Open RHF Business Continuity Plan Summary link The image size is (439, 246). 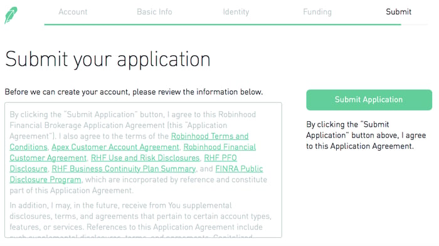tap(124, 169)
